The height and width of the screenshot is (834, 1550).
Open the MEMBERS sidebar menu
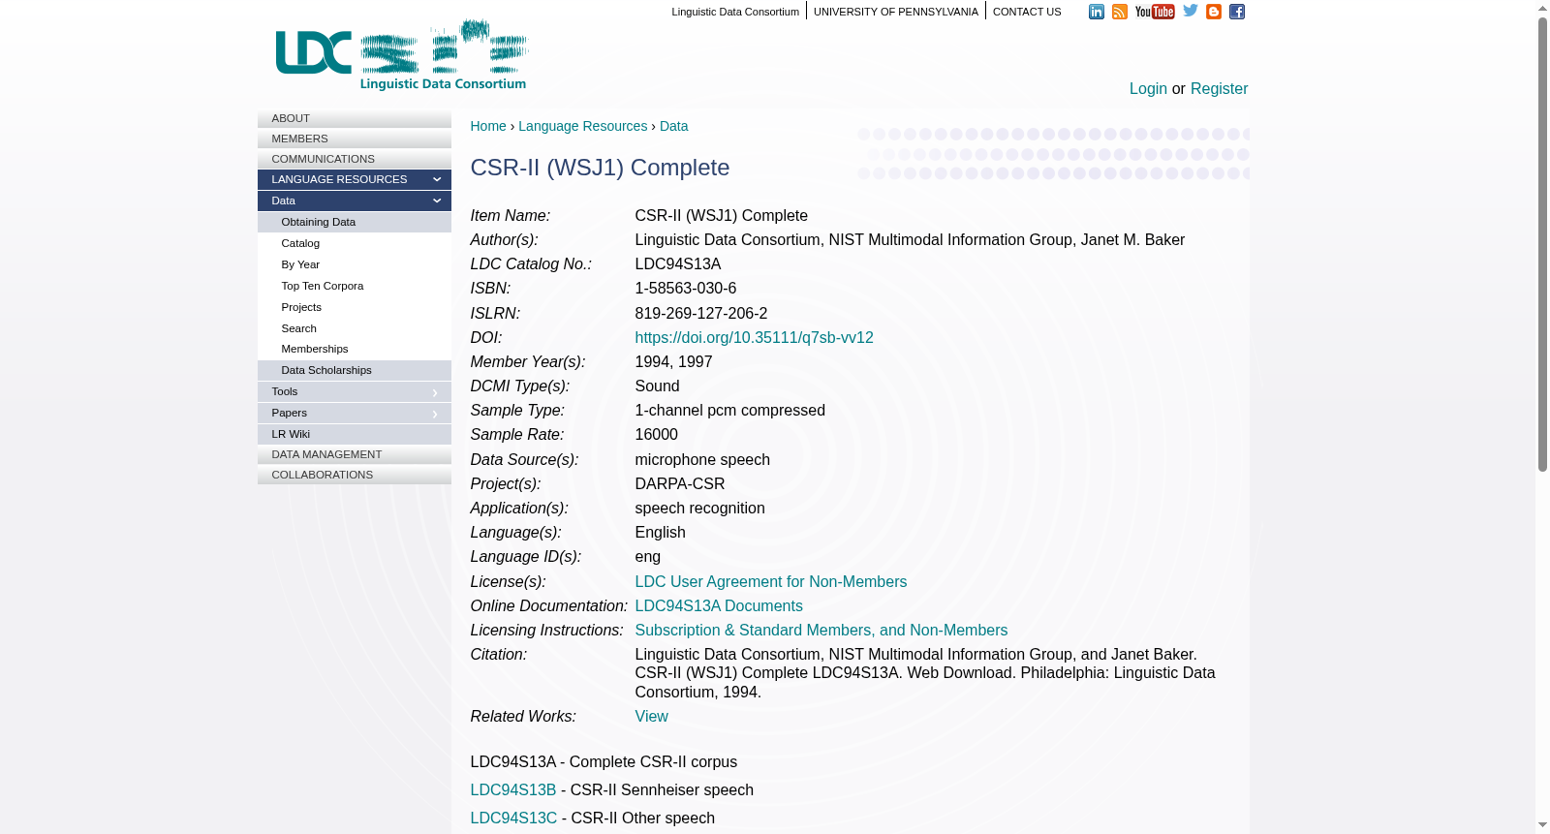coord(355,139)
